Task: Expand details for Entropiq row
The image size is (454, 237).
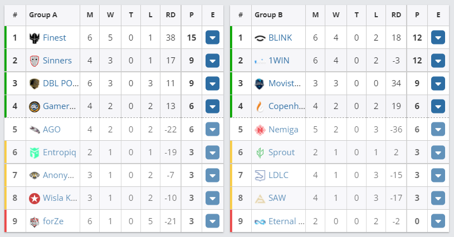Action: click(213, 152)
